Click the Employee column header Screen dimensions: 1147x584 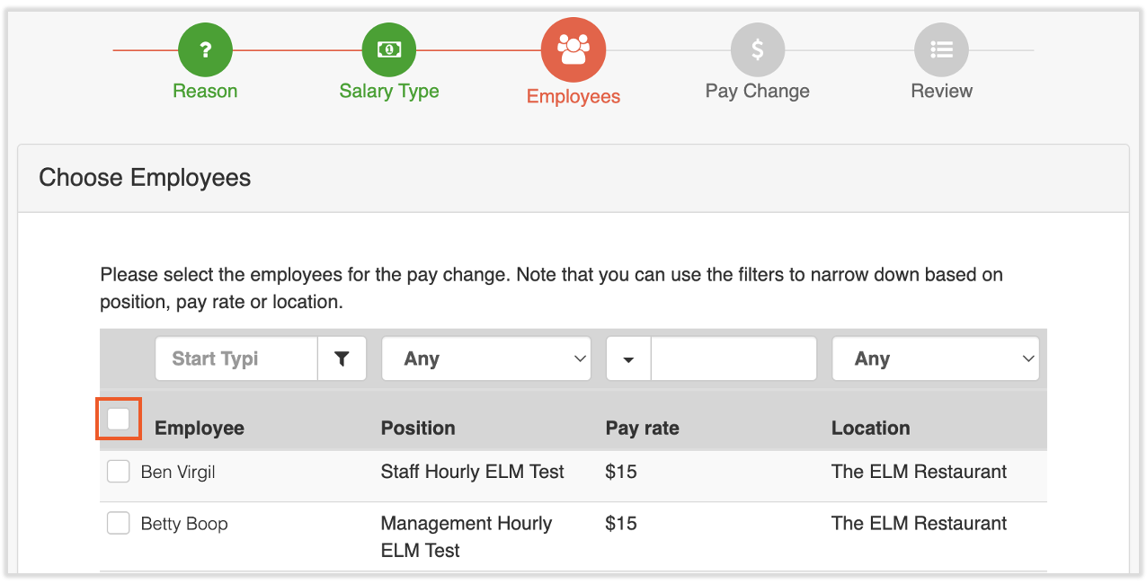click(x=200, y=429)
